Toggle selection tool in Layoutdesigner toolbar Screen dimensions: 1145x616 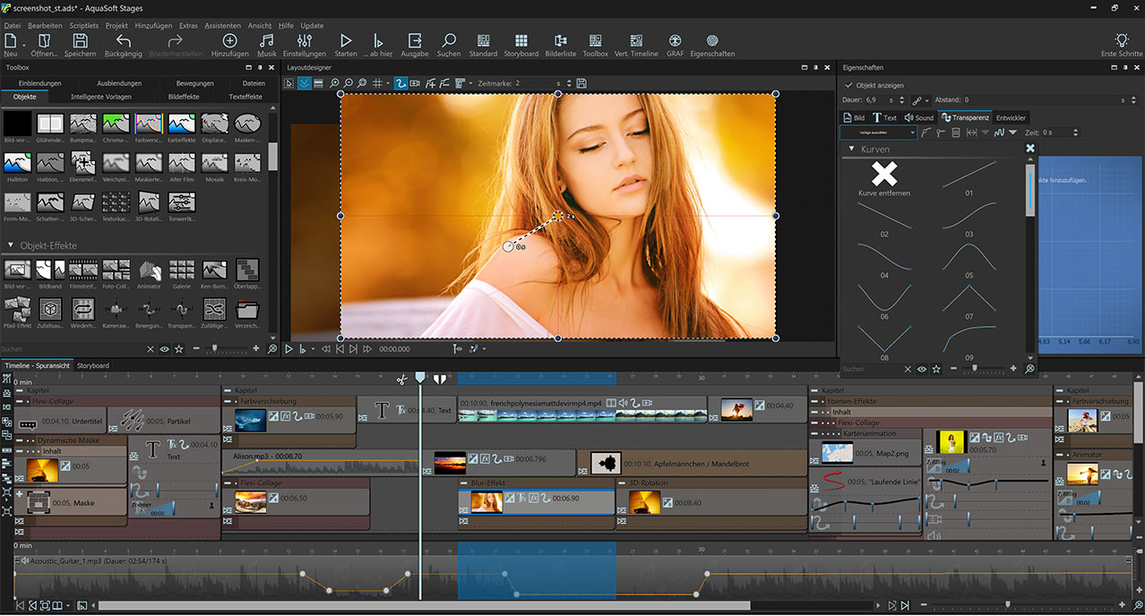coord(289,83)
